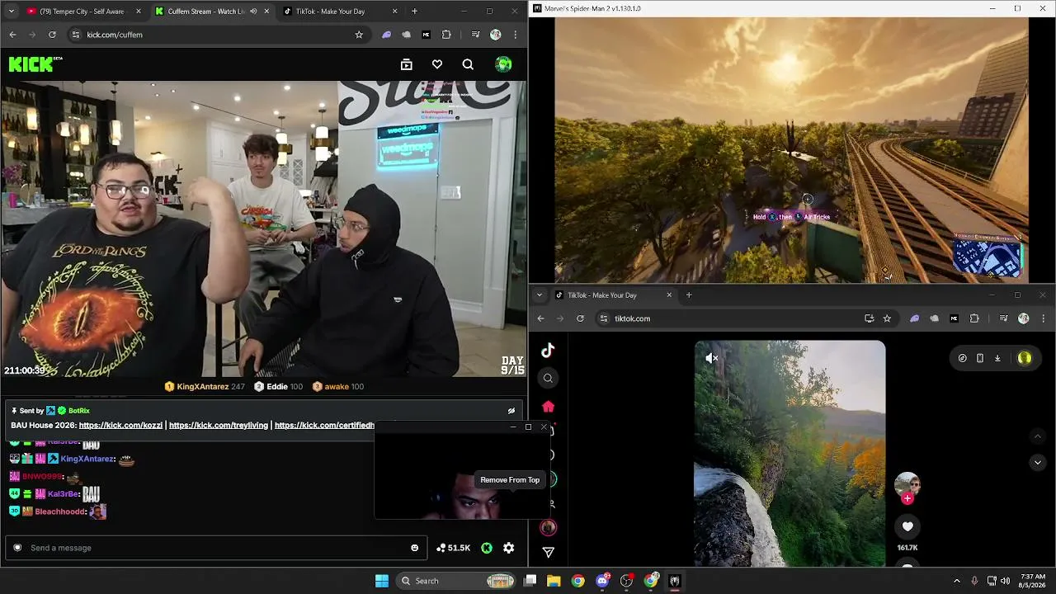Screen dimensions: 1056x594
Task: Click Remove From Top on mini player
Action: [x=510, y=480]
